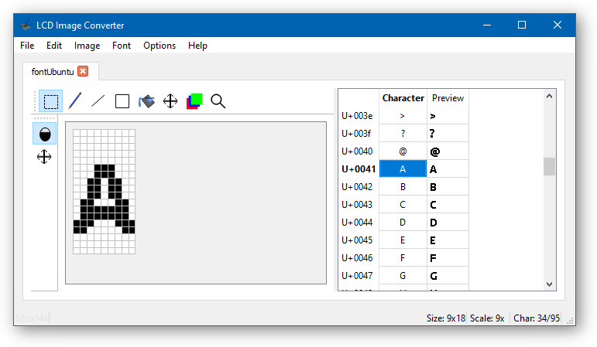Click the LCD Image Converter app icon
Image resolution: width=597 pixels, height=347 pixels.
[26, 25]
